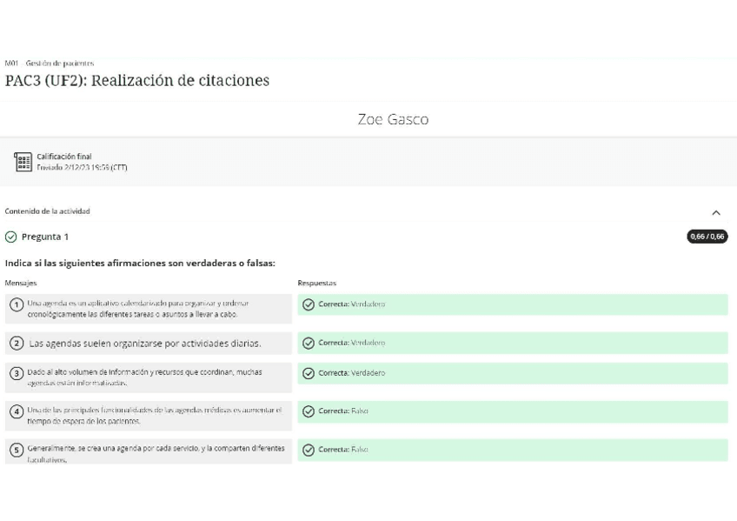Image resolution: width=737 pixels, height=521 pixels.
Task: Click the final grade calculator icon
Action: [23, 162]
